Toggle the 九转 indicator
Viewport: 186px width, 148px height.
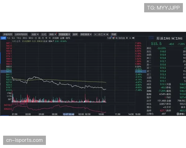point(109,38)
